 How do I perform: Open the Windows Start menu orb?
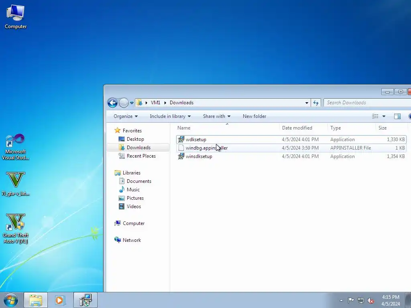point(11,300)
